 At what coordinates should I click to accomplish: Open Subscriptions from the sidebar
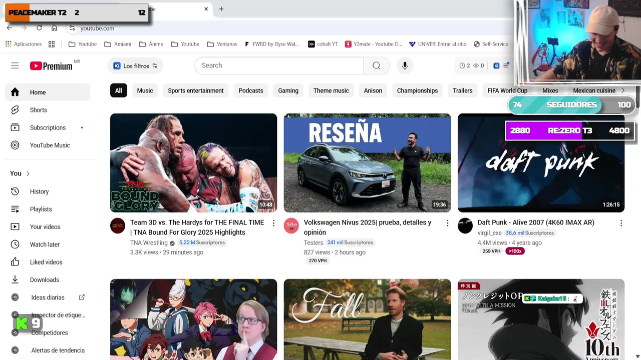pos(48,127)
